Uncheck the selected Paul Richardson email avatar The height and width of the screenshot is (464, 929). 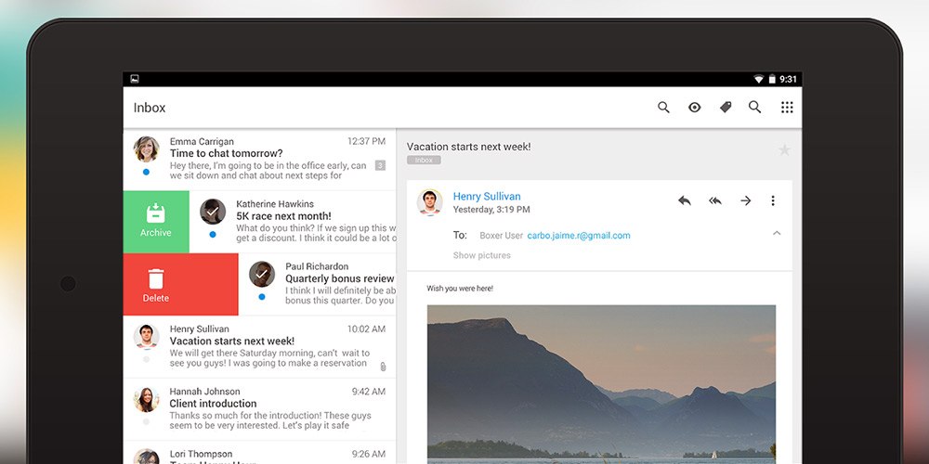click(262, 274)
